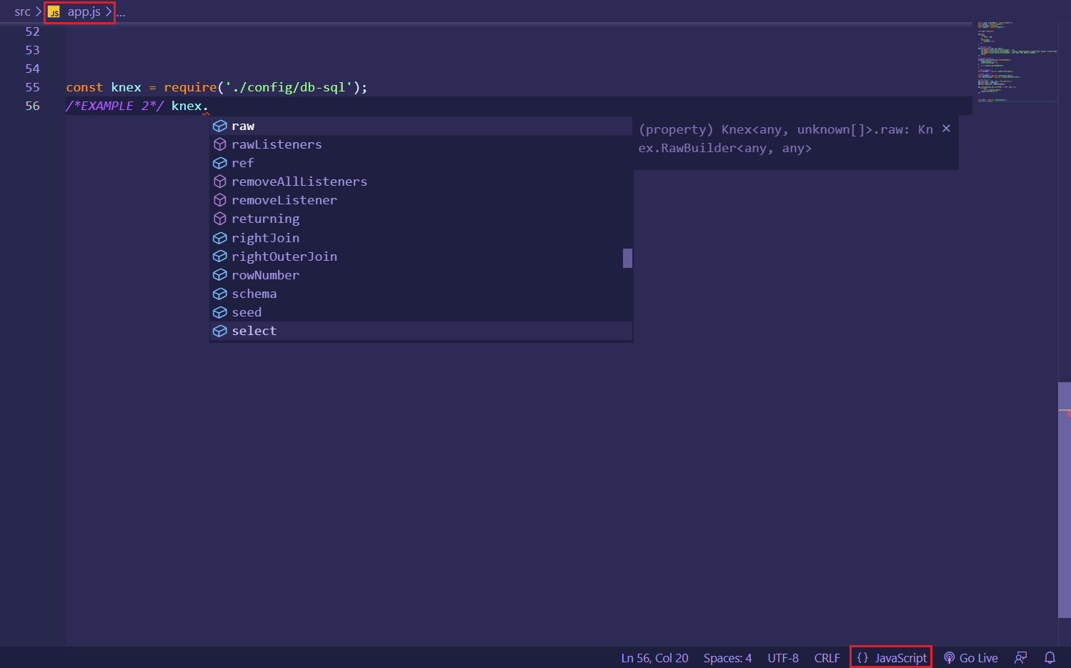Click the curly-braces language mode icon

tap(863, 657)
